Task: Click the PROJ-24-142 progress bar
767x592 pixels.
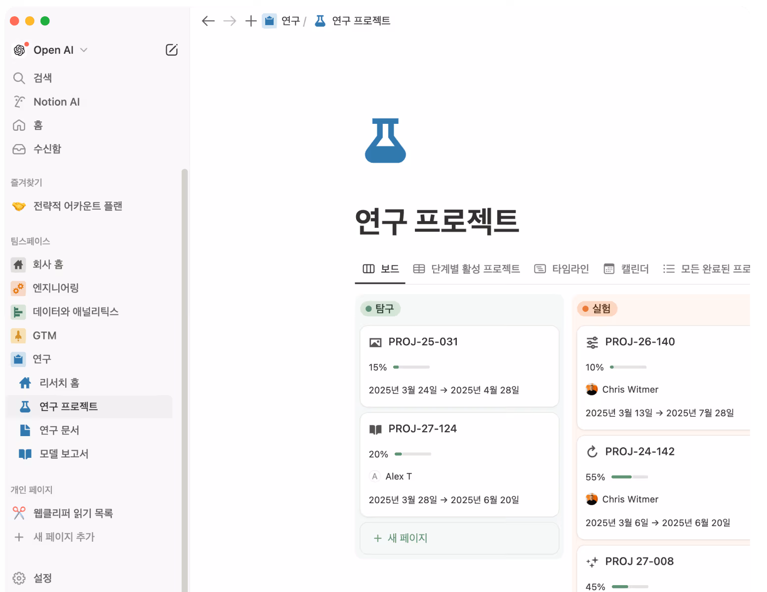Action: pyautogui.click(x=629, y=477)
